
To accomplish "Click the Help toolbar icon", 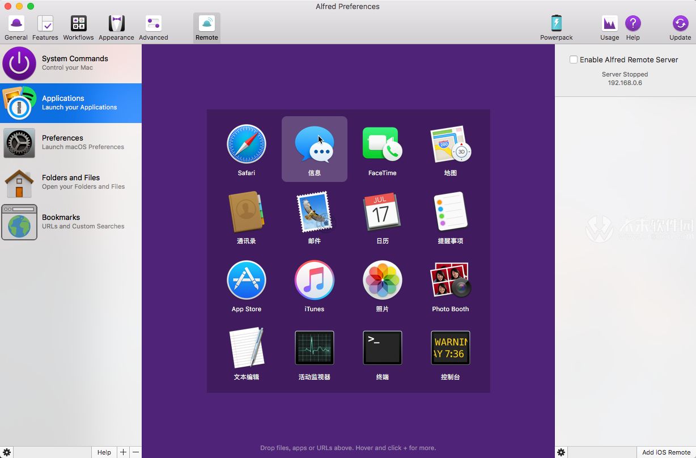I will pos(633,28).
